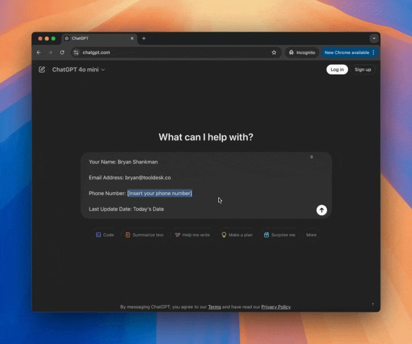Open site information icon in address bar
This screenshot has height=344, width=412.
(x=76, y=53)
